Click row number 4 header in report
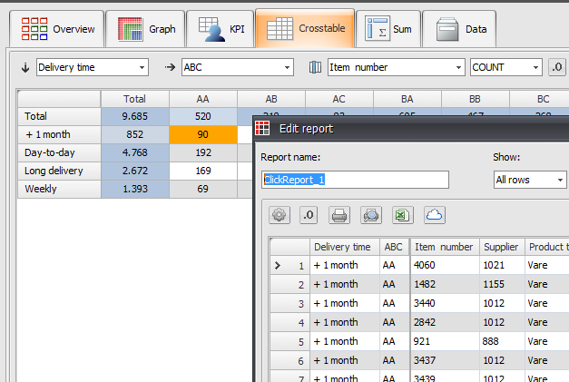Screen dimensions: 569x382 [289, 322]
